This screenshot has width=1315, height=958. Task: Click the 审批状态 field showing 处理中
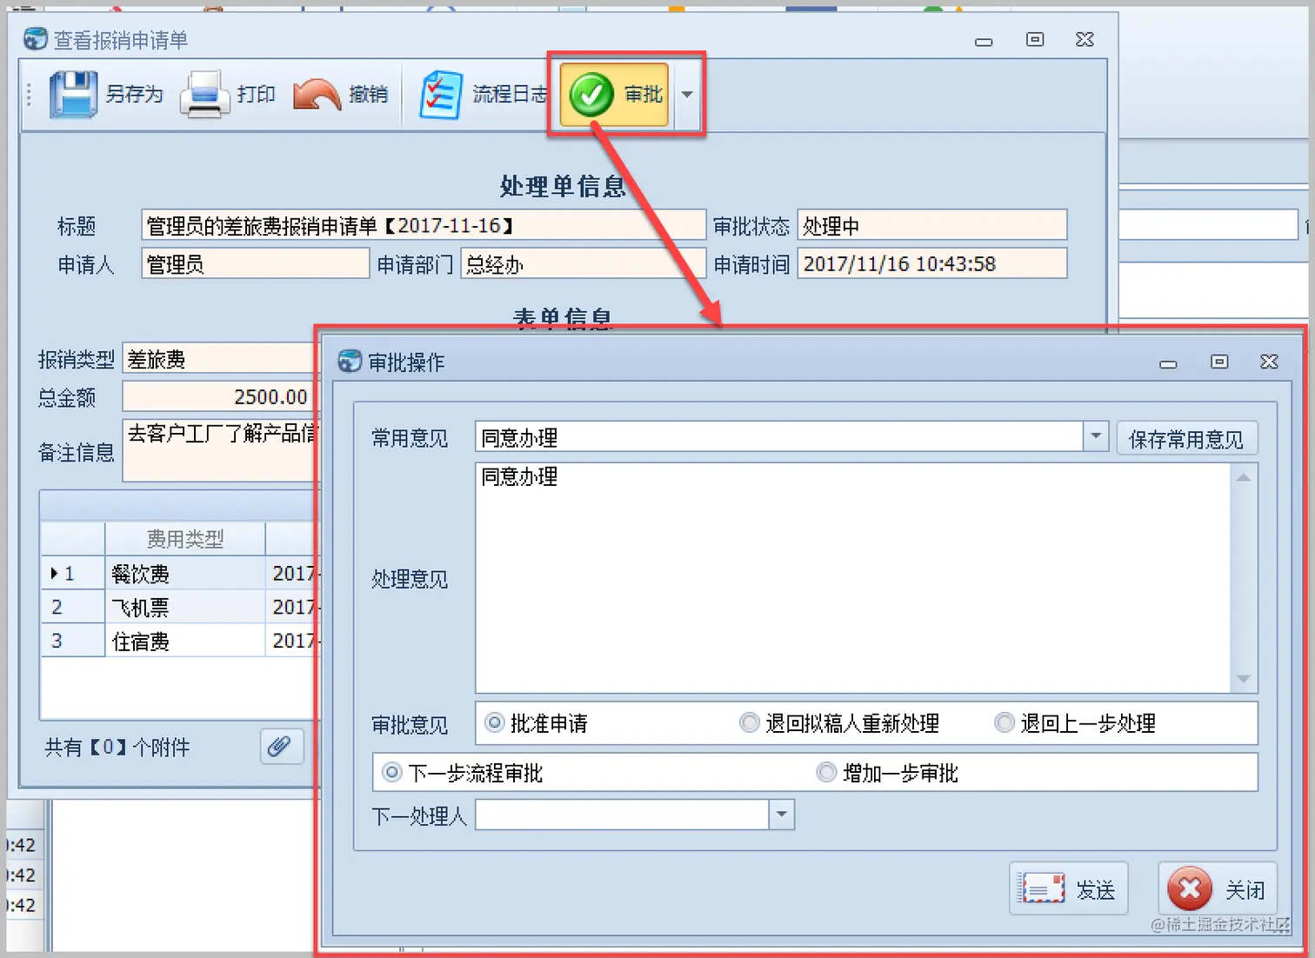pyautogui.click(x=932, y=225)
